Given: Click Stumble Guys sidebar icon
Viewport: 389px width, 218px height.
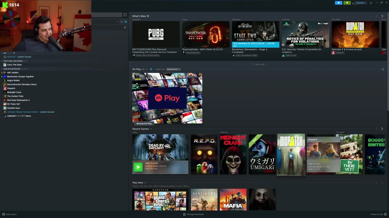Looking at the screenshot, I should coord(5,108).
